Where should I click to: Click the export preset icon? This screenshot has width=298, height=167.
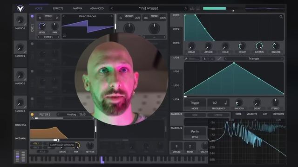192,8
